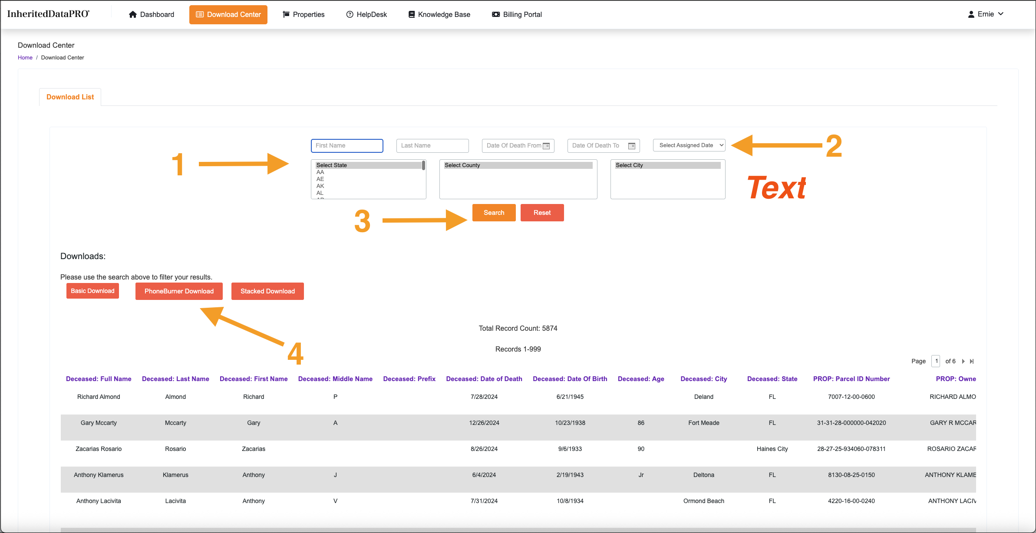Jump to last page arrow icon

tap(972, 361)
